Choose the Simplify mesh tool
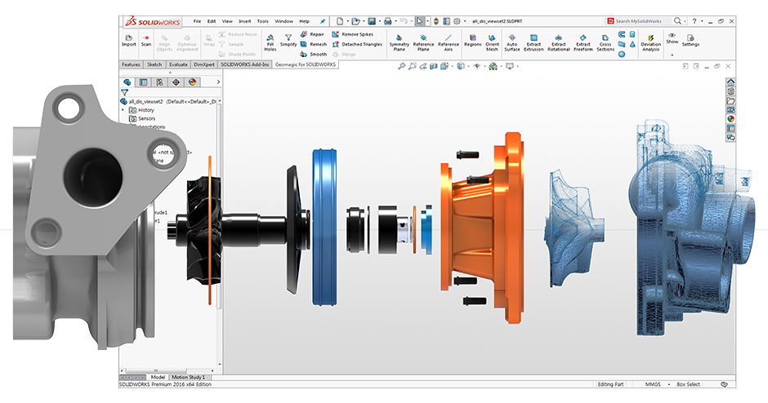Screen dimensions: 768x403 point(288,42)
